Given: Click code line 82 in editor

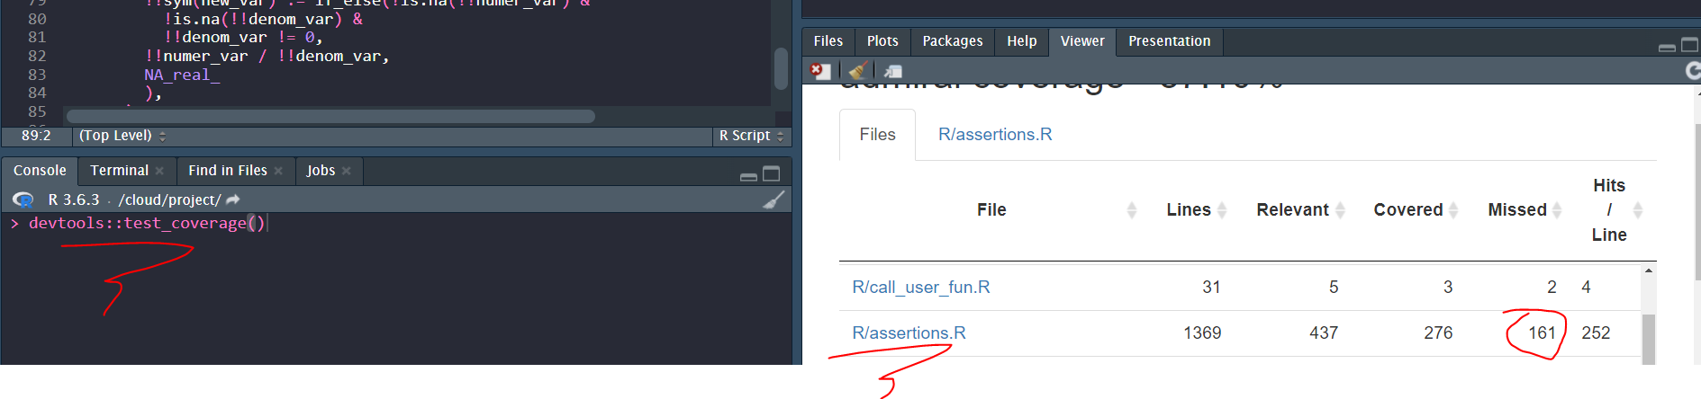Looking at the screenshot, I should [267, 57].
